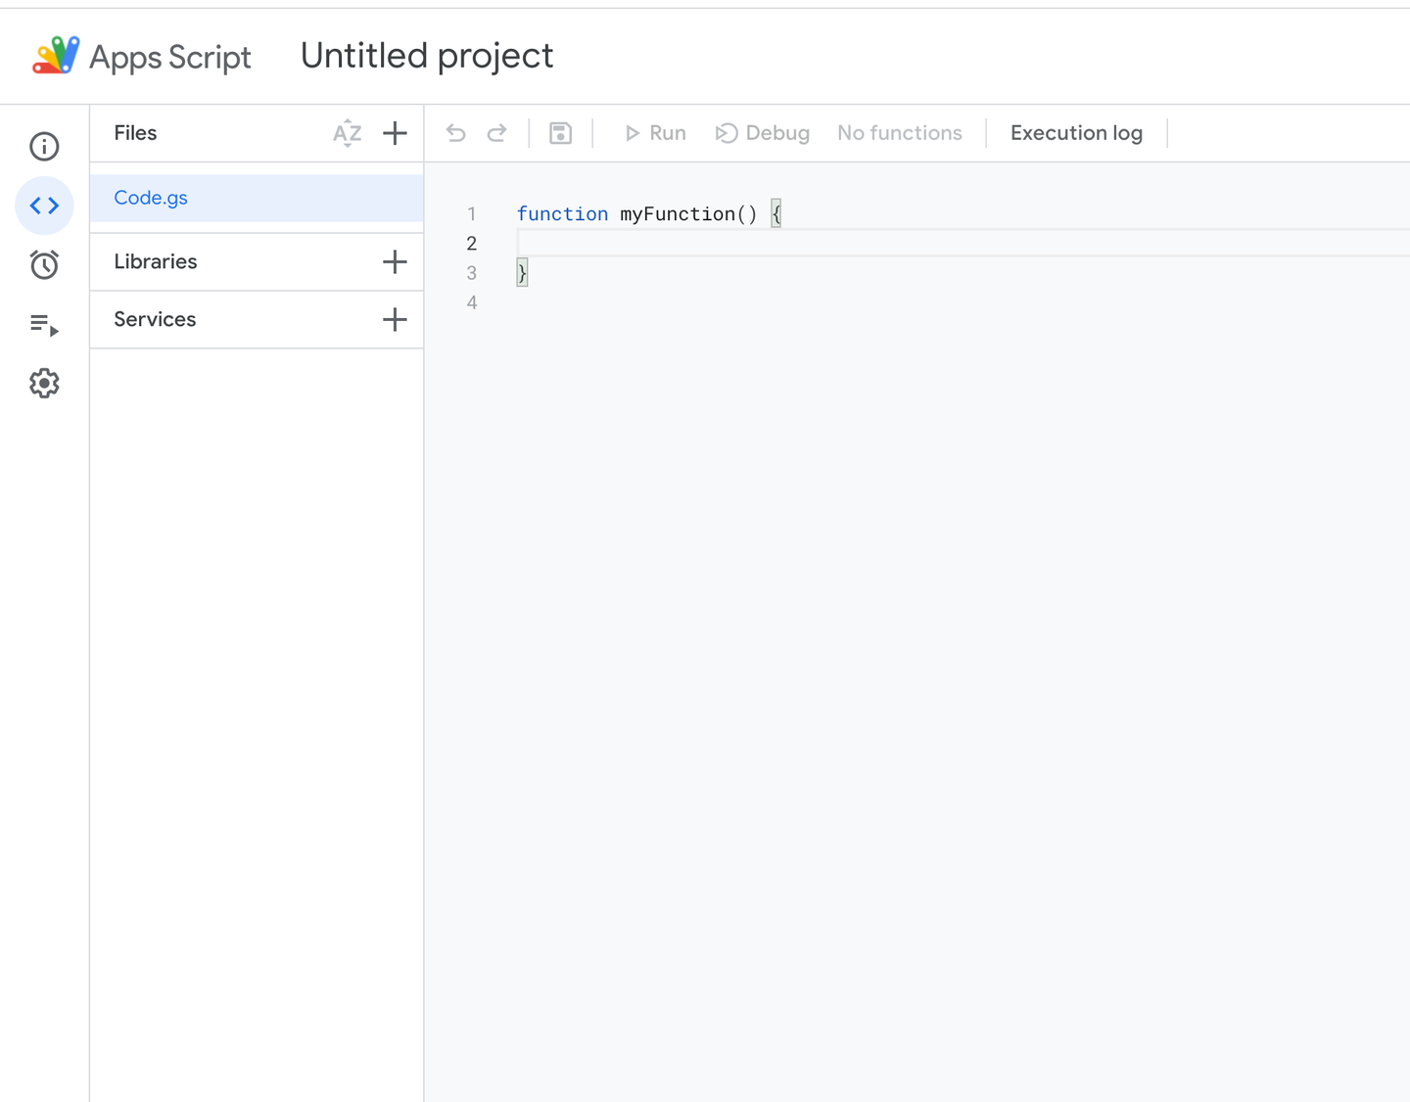Save the current script file

tap(560, 132)
